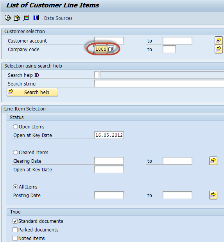Click the Search string input field

[159, 84]
